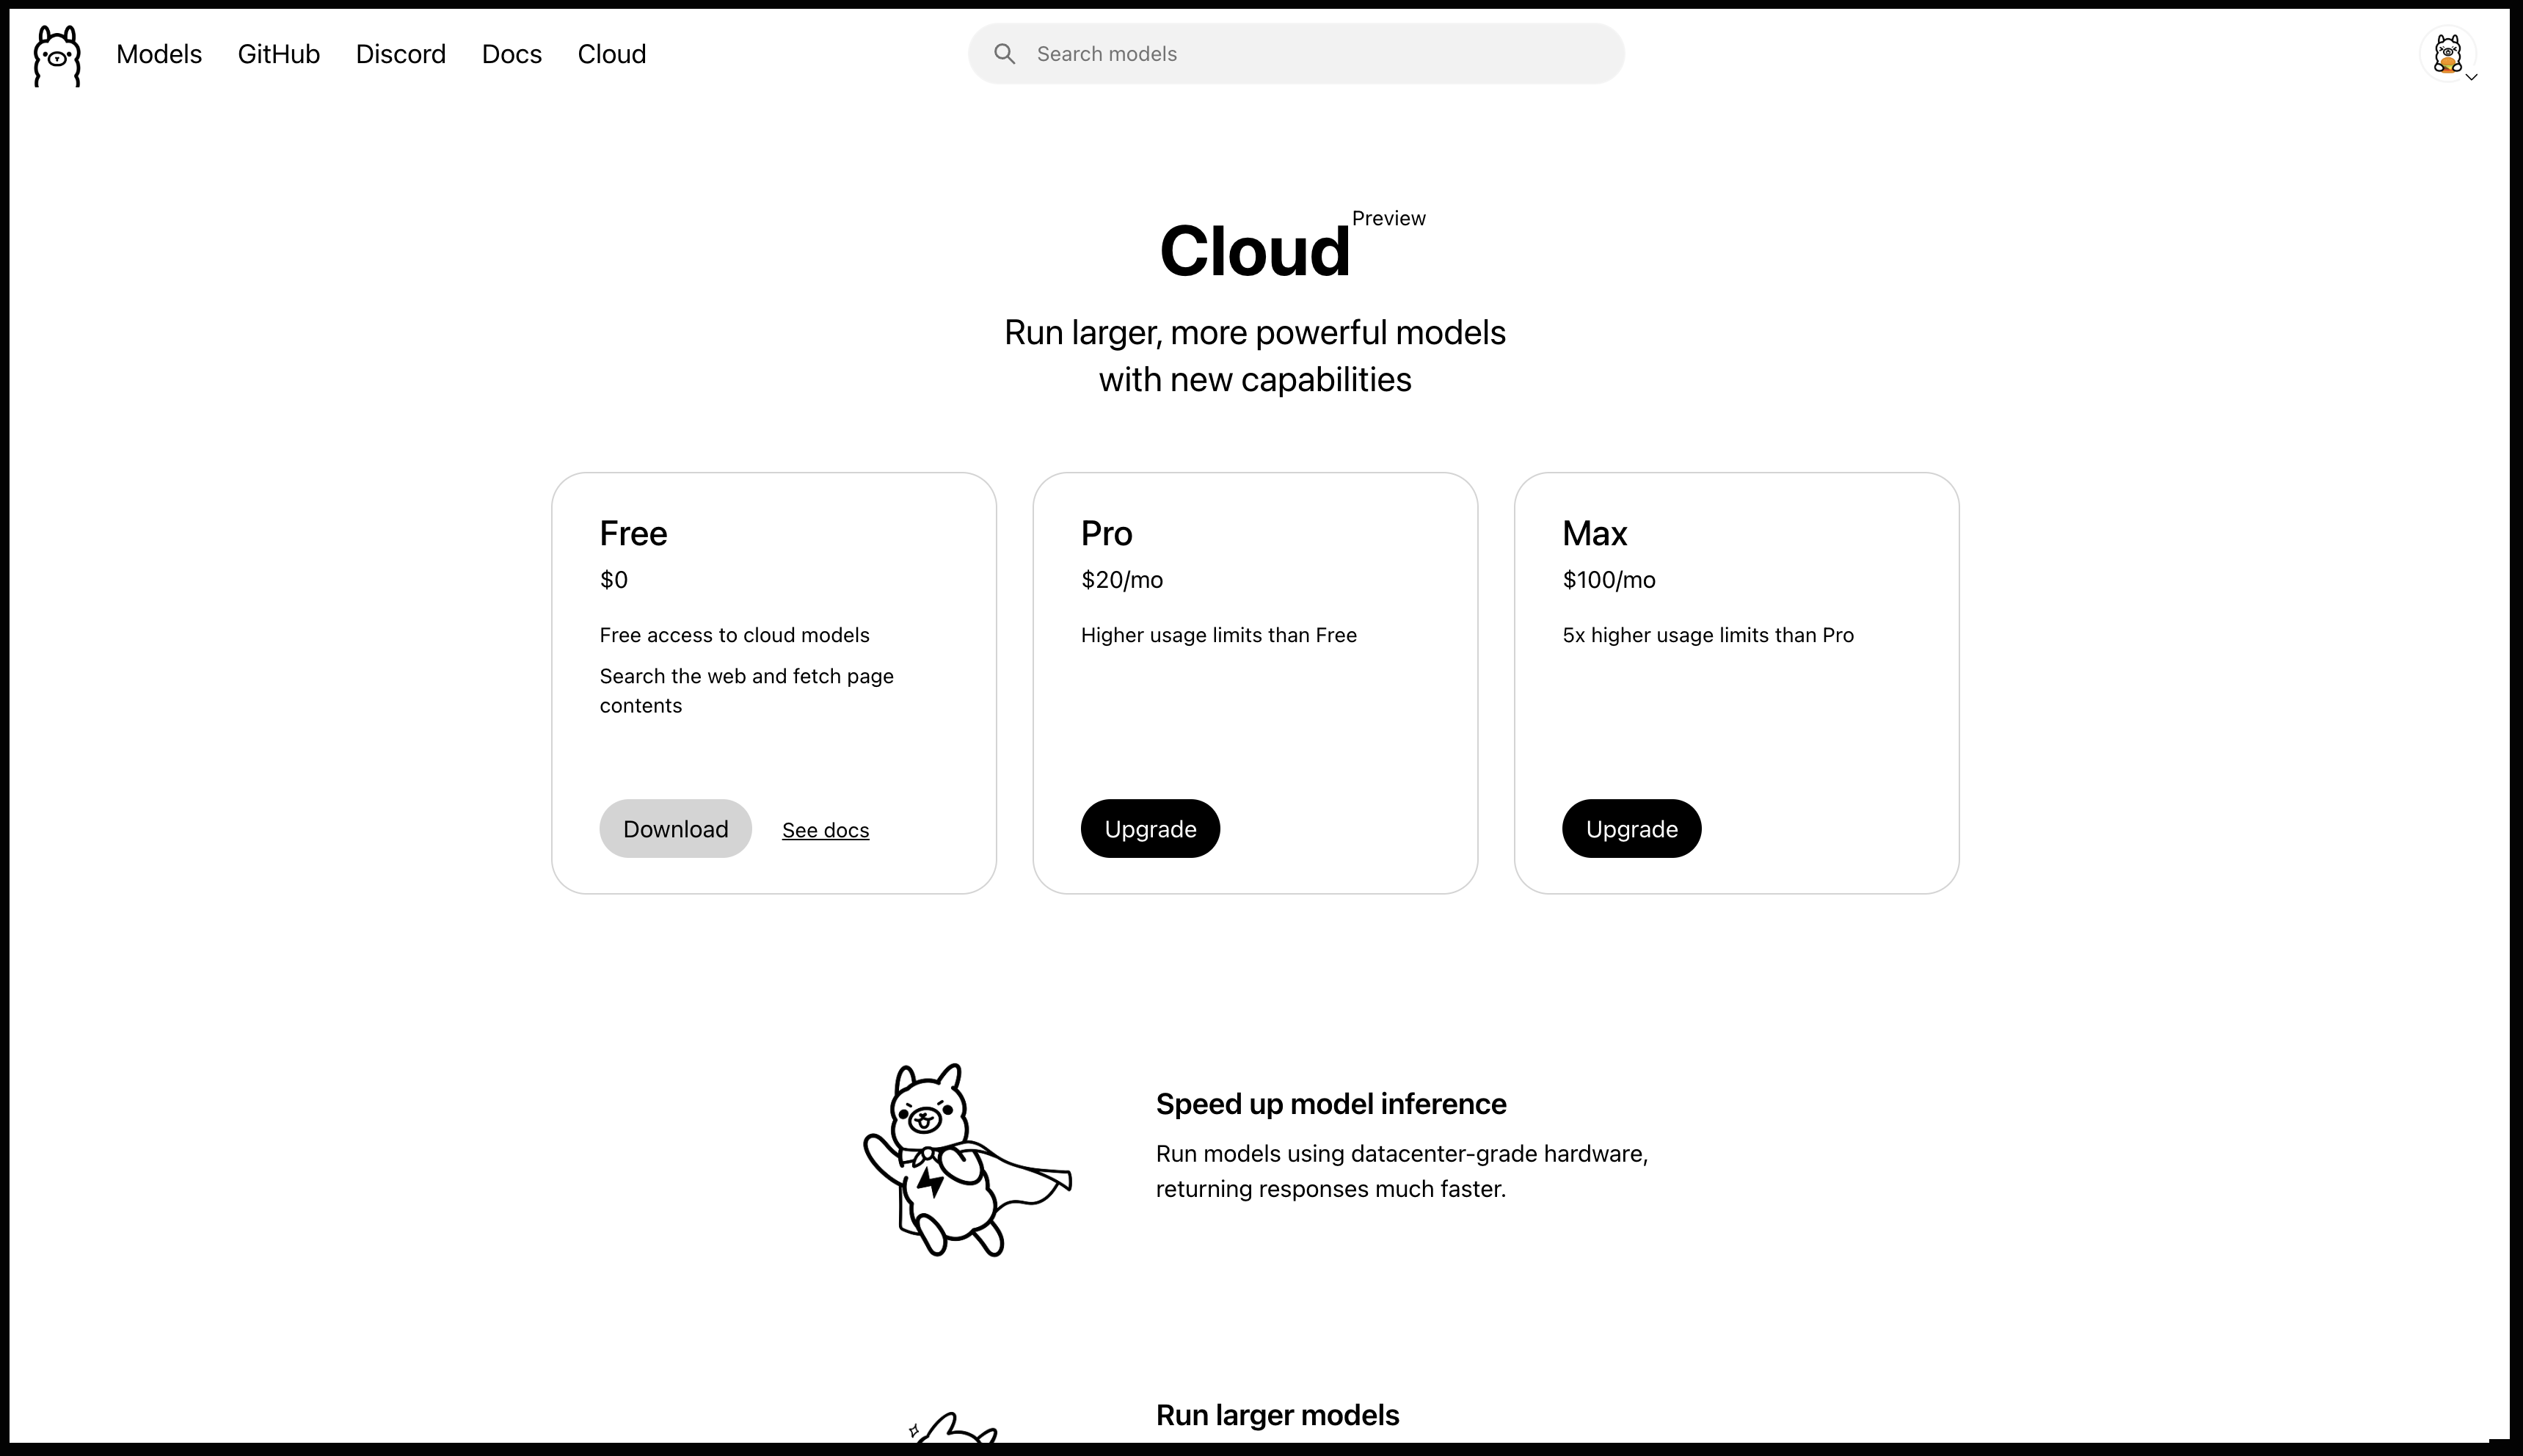Open the See docs link
Image resolution: width=2523 pixels, height=1456 pixels.
tap(824, 829)
